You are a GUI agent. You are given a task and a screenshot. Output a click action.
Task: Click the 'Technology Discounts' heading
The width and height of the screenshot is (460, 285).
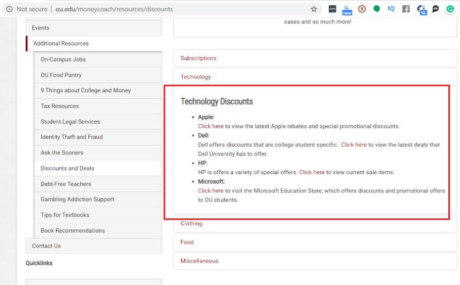pos(216,101)
